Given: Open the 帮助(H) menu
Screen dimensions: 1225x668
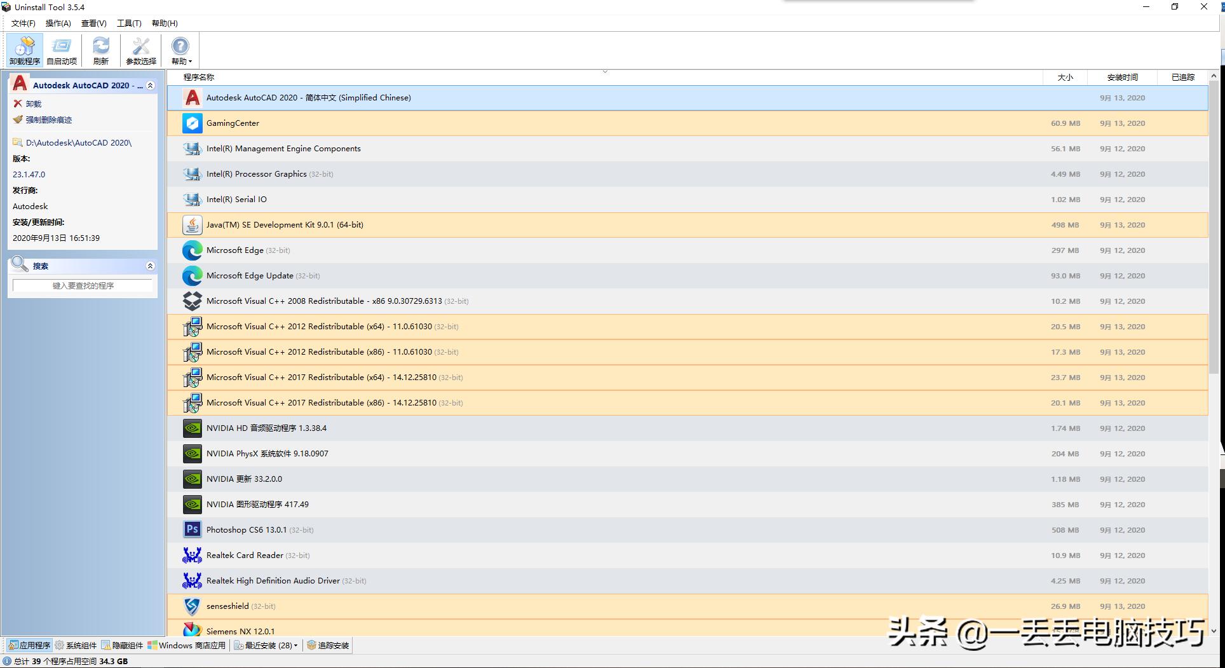Looking at the screenshot, I should pyautogui.click(x=165, y=24).
